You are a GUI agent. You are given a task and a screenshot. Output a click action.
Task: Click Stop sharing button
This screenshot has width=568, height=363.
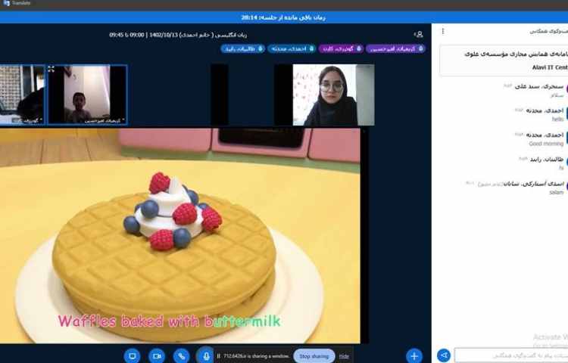click(x=314, y=355)
